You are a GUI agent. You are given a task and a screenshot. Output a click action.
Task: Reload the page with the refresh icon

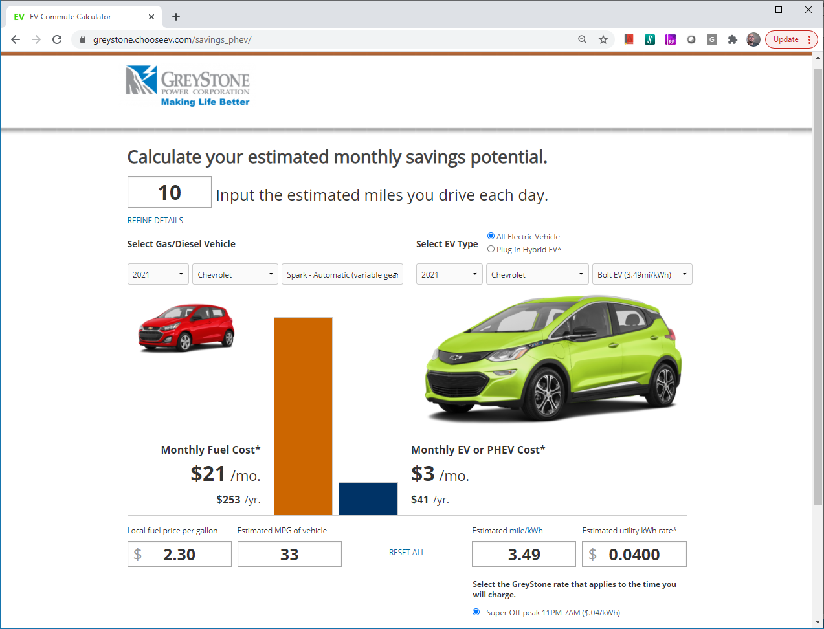point(57,39)
